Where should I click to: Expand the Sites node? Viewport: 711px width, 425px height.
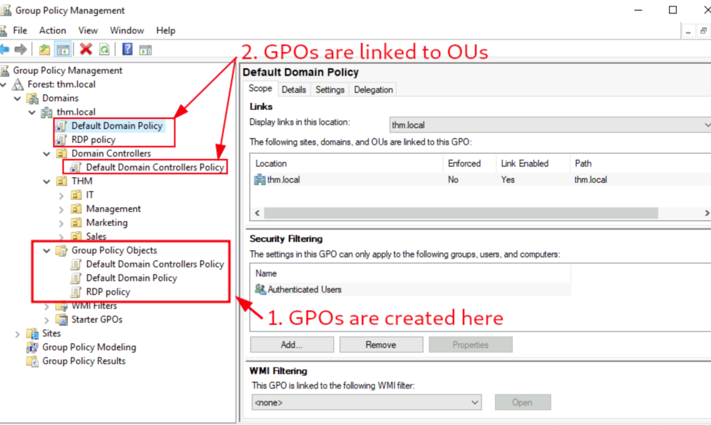[x=18, y=333]
